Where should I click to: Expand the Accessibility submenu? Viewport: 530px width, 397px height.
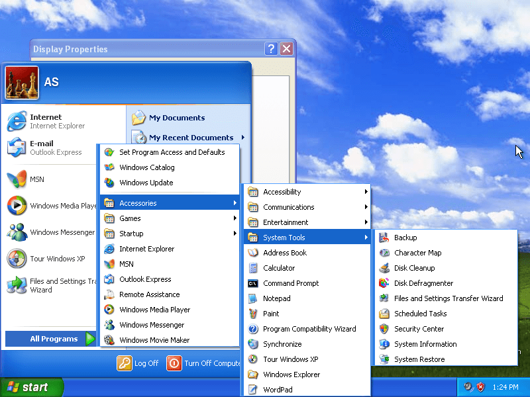(307, 192)
